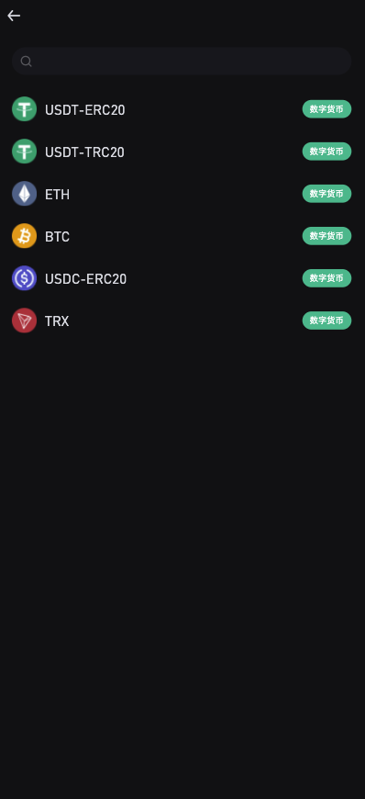Image resolution: width=365 pixels, height=799 pixels.
Task: Select the USDT-ERC20 Tether logo
Action: tap(25, 109)
